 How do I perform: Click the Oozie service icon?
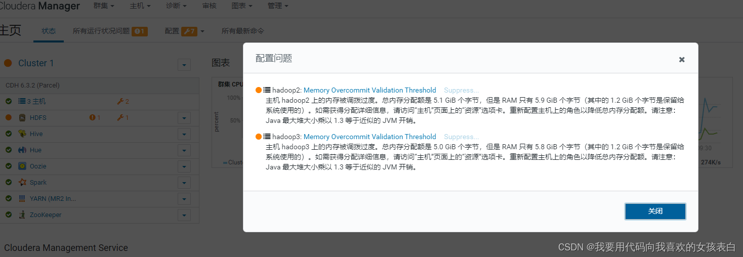tap(22, 166)
